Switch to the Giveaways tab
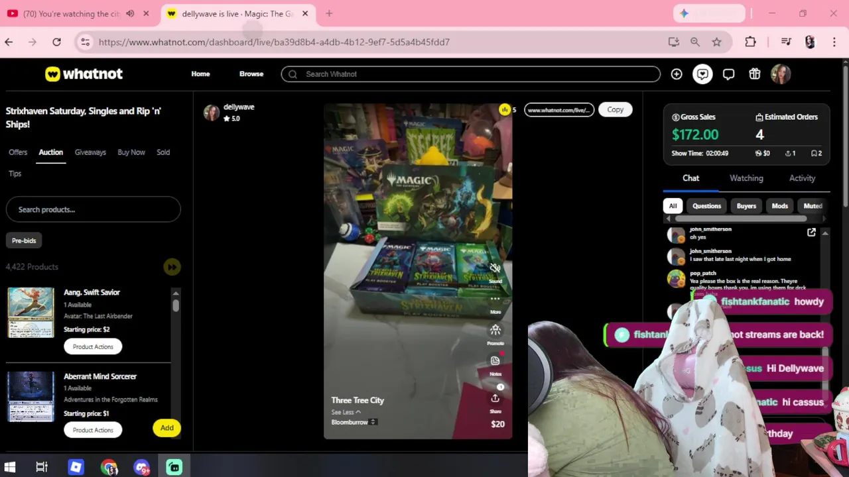The height and width of the screenshot is (477, 849). pyautogui.click(x=90, y=152)
